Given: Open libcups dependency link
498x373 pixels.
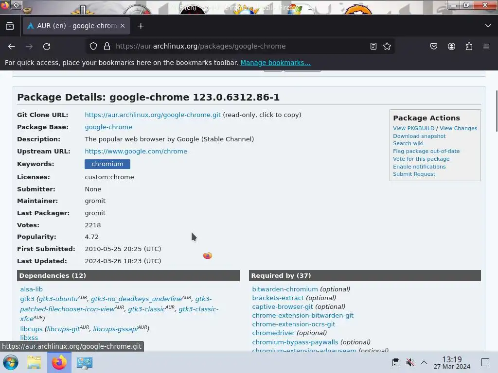Looking at the screenshot, I should coord(31,329).
